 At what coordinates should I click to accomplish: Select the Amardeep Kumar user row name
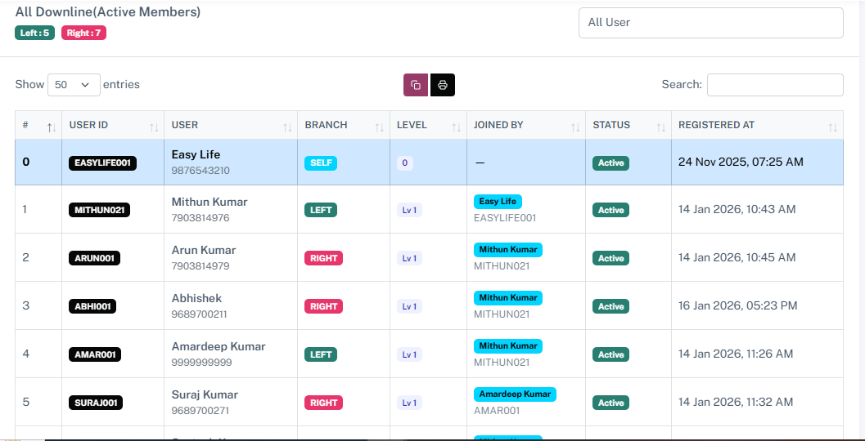219,346
